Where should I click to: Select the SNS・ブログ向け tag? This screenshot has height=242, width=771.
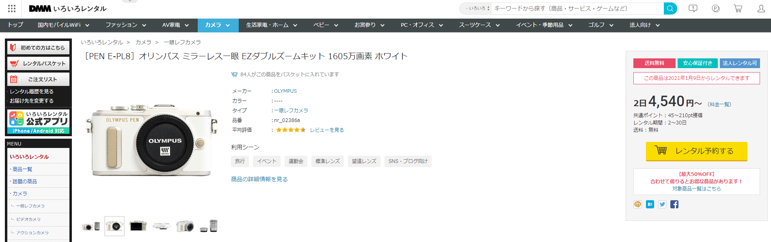coord(408,161)
